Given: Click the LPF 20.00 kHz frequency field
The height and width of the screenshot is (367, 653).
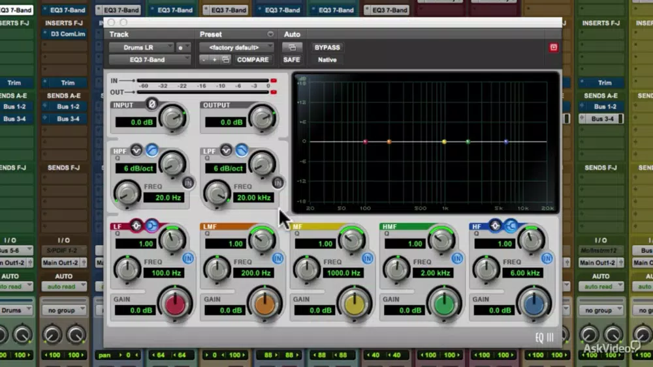Looking at the screenshot, I should (x=253, y=198).
